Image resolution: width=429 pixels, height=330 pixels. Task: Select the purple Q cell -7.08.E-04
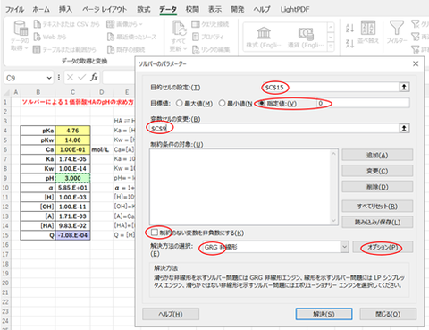[72, 235]
